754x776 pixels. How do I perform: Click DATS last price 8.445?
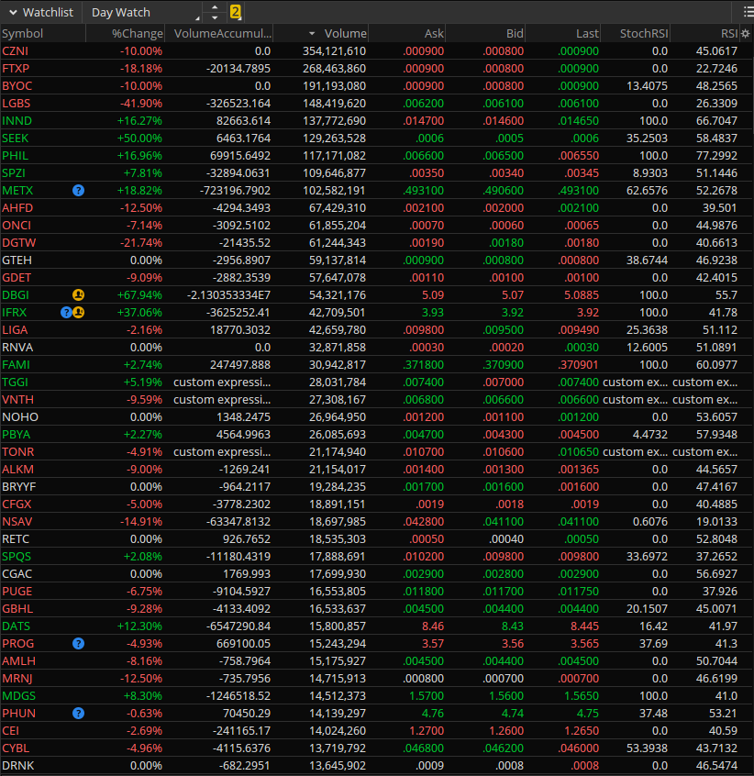point(585,626)
